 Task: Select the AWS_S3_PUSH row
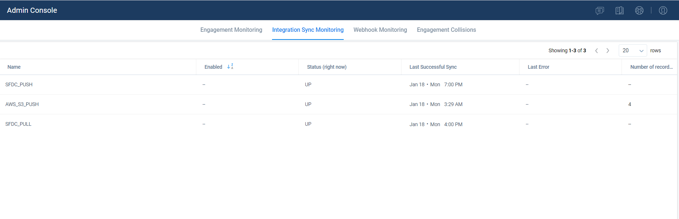pos(339,105)
